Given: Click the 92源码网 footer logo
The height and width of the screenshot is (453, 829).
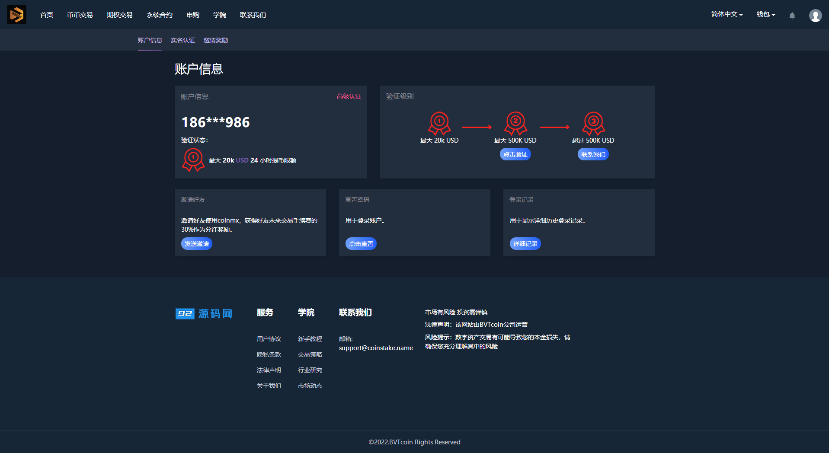Looking at the screenshot, I should coord(204,313).
